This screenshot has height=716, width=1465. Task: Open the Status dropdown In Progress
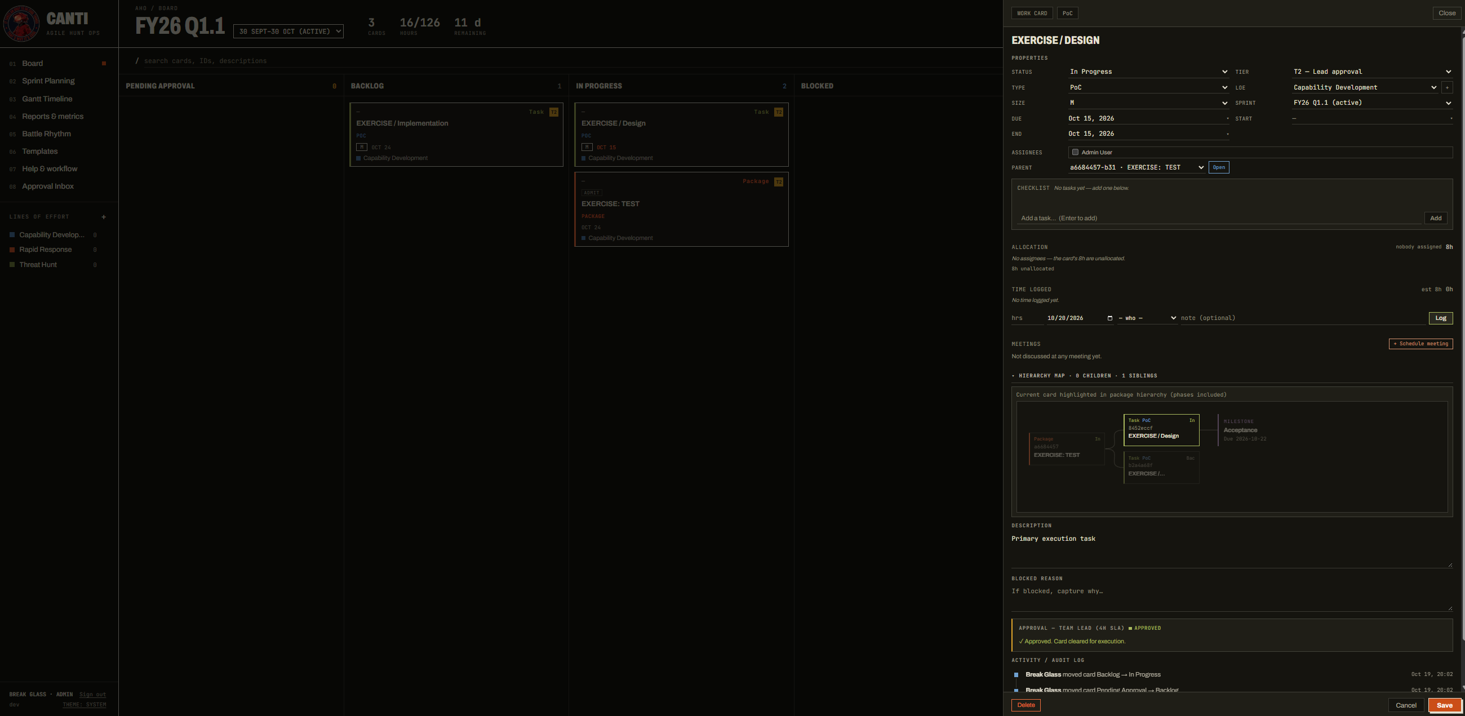click(x=1148, y=72)
